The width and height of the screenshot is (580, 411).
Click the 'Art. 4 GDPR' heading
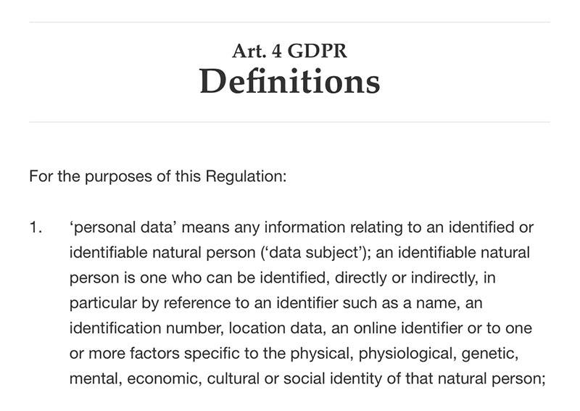point(289,51)
